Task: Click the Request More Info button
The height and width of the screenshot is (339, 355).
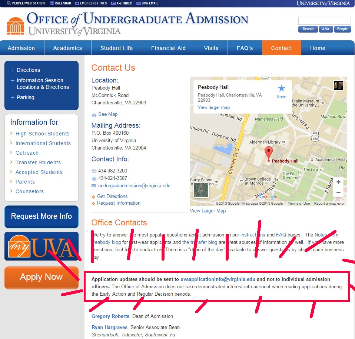Action: point(42,217)
